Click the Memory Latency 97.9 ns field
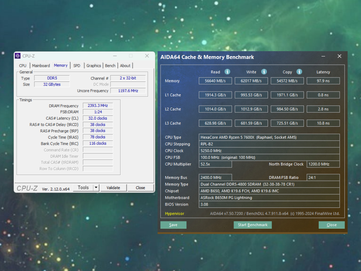 click(x=323, y=81)
